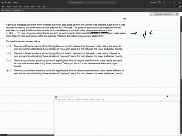Select answer option C radio button
This screenshot has width=182, height=136.
pyautogui.click(x=8, y=60)
